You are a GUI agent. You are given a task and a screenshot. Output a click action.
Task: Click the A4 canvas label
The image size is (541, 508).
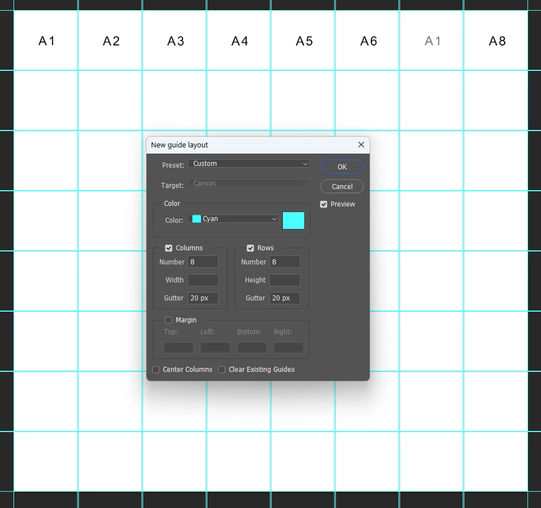click(240, 41)
